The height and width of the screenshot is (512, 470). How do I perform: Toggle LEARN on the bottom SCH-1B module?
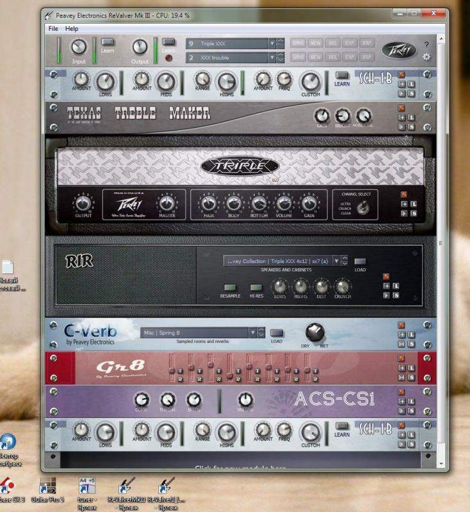(x=342, y=426)
